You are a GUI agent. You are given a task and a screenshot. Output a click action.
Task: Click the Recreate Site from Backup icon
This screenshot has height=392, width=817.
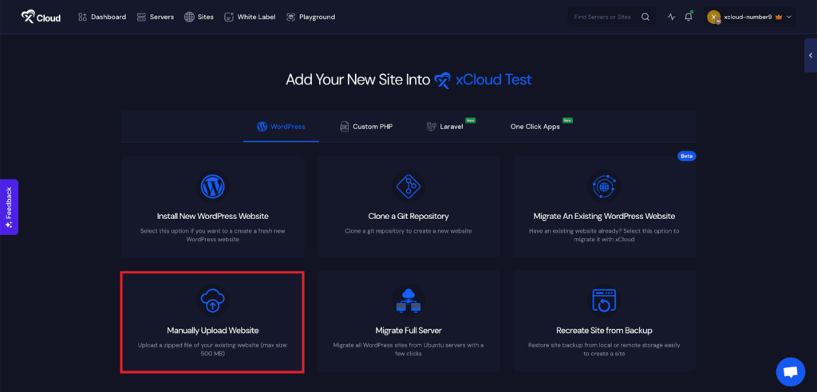point(604,300)
